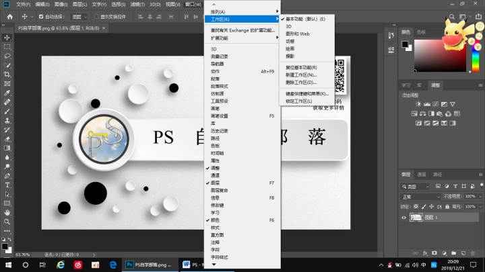Toggle the checked 图层 panel entry

click(x=243, y=183)
